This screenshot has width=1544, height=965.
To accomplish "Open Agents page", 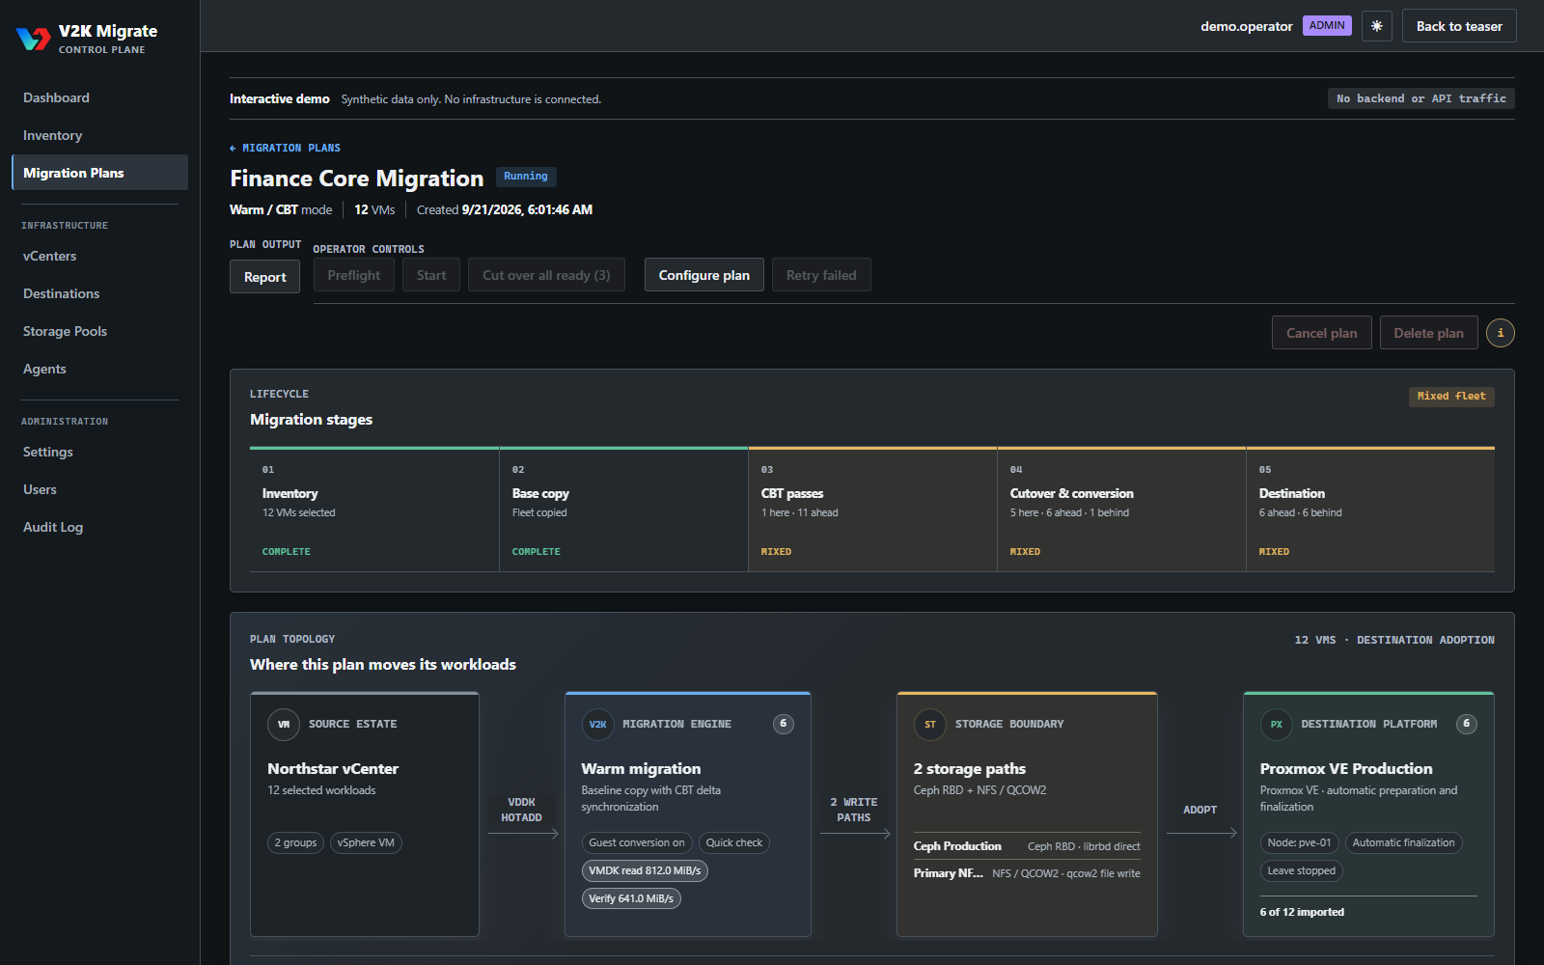I will tap(98, 369).
